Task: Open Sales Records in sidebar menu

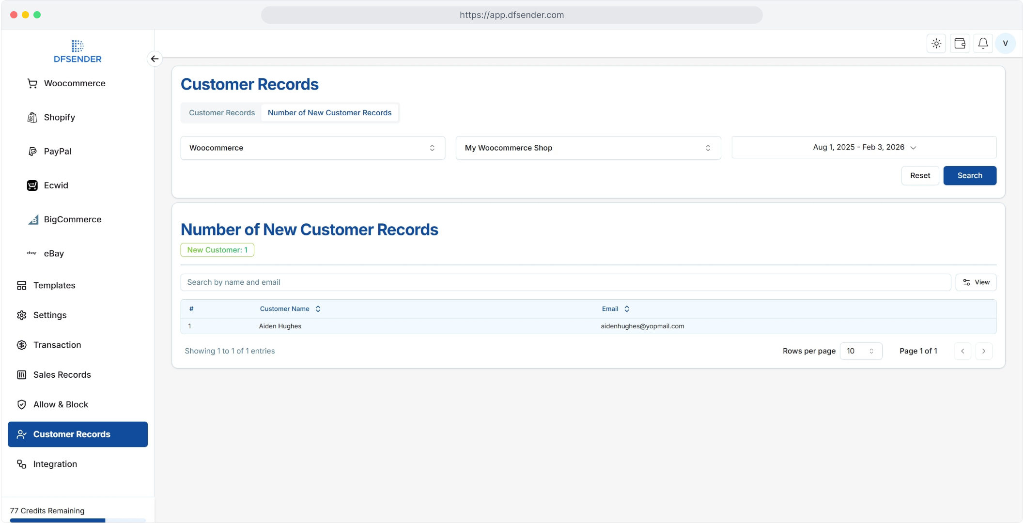Action: click(62, 375)
